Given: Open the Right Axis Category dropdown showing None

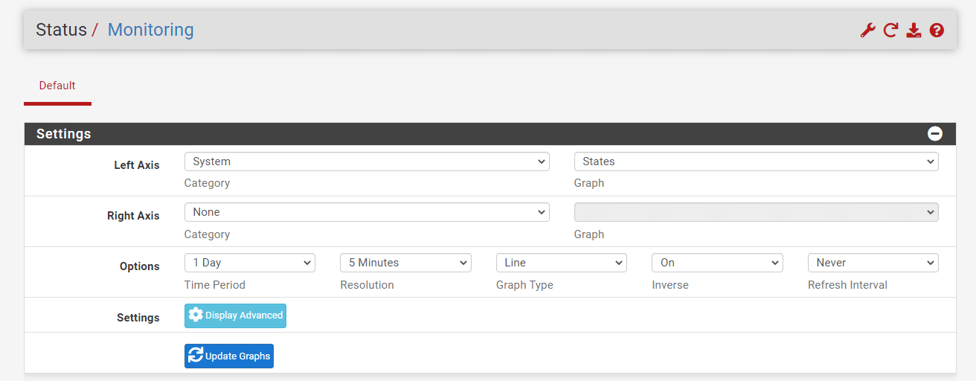Looking at the screenshot, I should click(367, 212).
